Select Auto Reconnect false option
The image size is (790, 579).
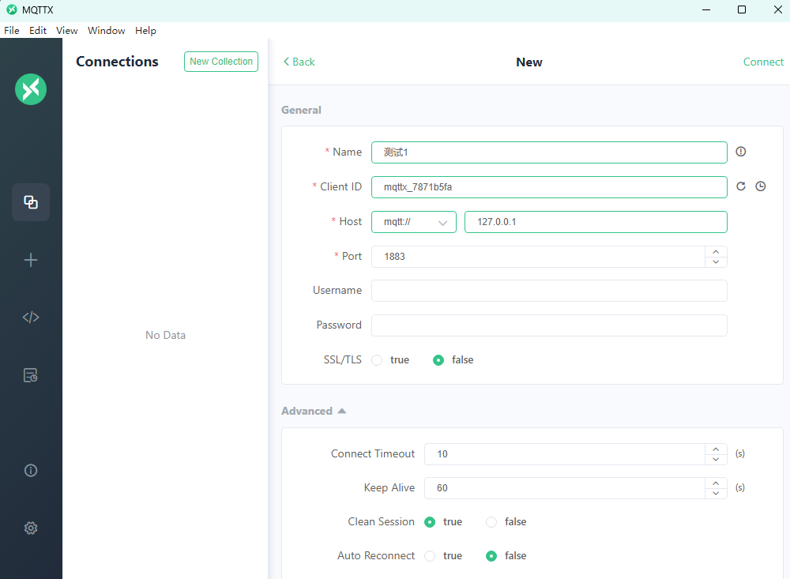(x=491, y=556)
